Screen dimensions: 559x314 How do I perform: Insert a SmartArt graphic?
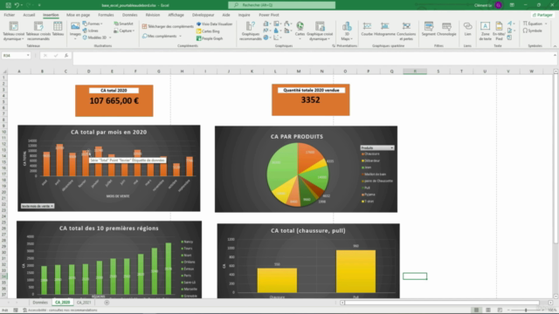coord(123,24)
